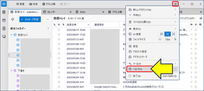Viewport: 204px width, 91px height.
Task: Expand the 表示(V) submenu
Action: 152,29
